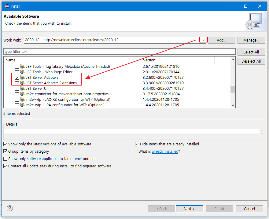
Task: Click the icon beside JSF Tools Tag Library Metadata
Action: click(22, 66)
